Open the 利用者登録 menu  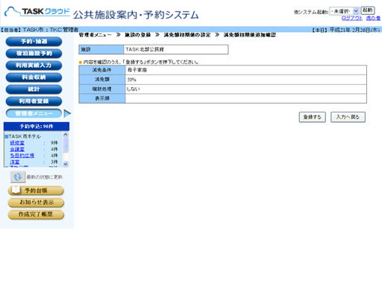(x=34, y=101)
